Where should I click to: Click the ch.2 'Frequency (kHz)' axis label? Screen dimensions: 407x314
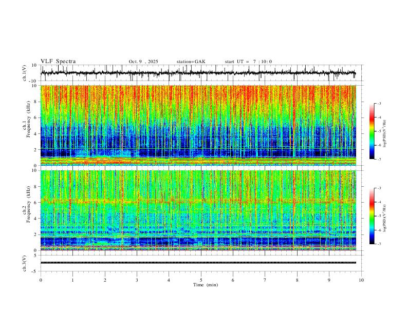28,204
